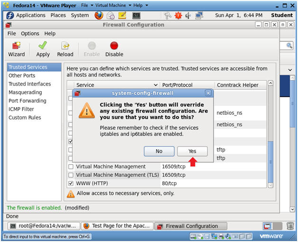
Task: Reload the firewall configuration
Action: [65, 49]
